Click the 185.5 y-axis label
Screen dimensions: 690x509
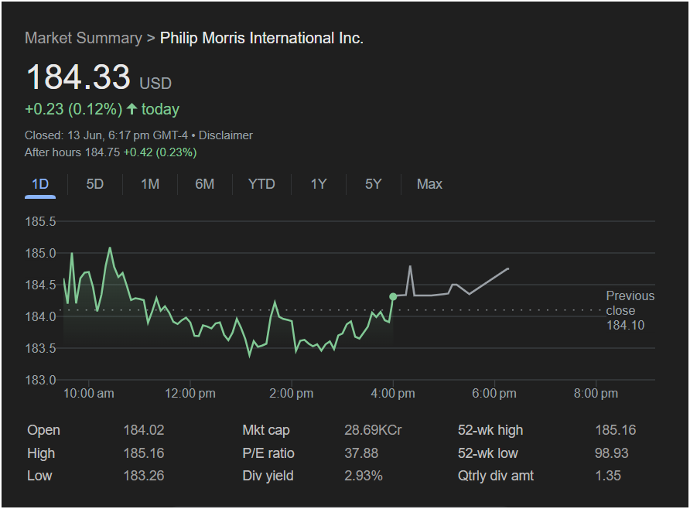[40, 221]
